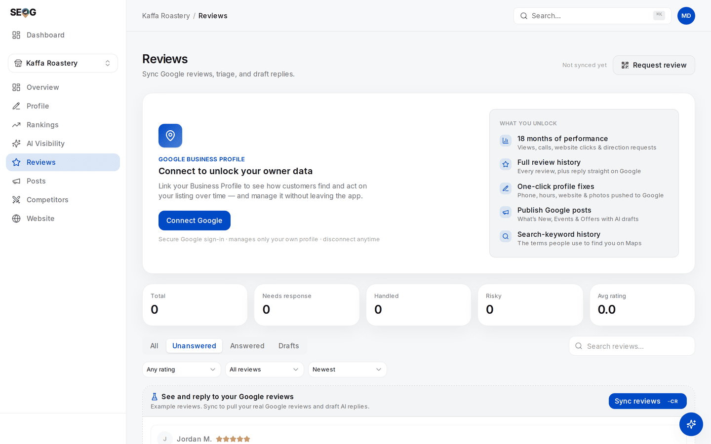Switch to the Drafts tab
Screen dimensions: 711x444
pyautogui.click(x=289, y=346)
